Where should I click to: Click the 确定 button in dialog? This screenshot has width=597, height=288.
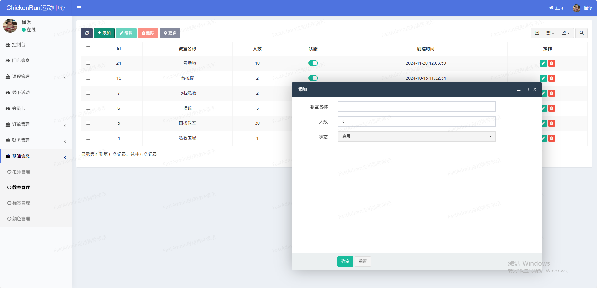coord(345,261)
